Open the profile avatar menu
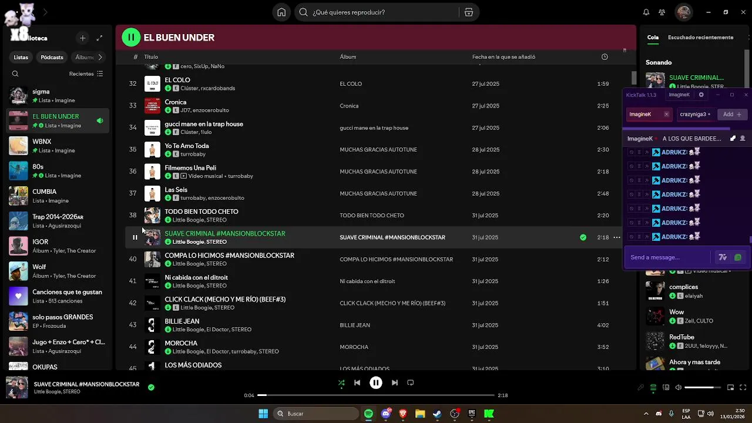Image resolution: width=752 pixels, height=423 pixels. 683,12
